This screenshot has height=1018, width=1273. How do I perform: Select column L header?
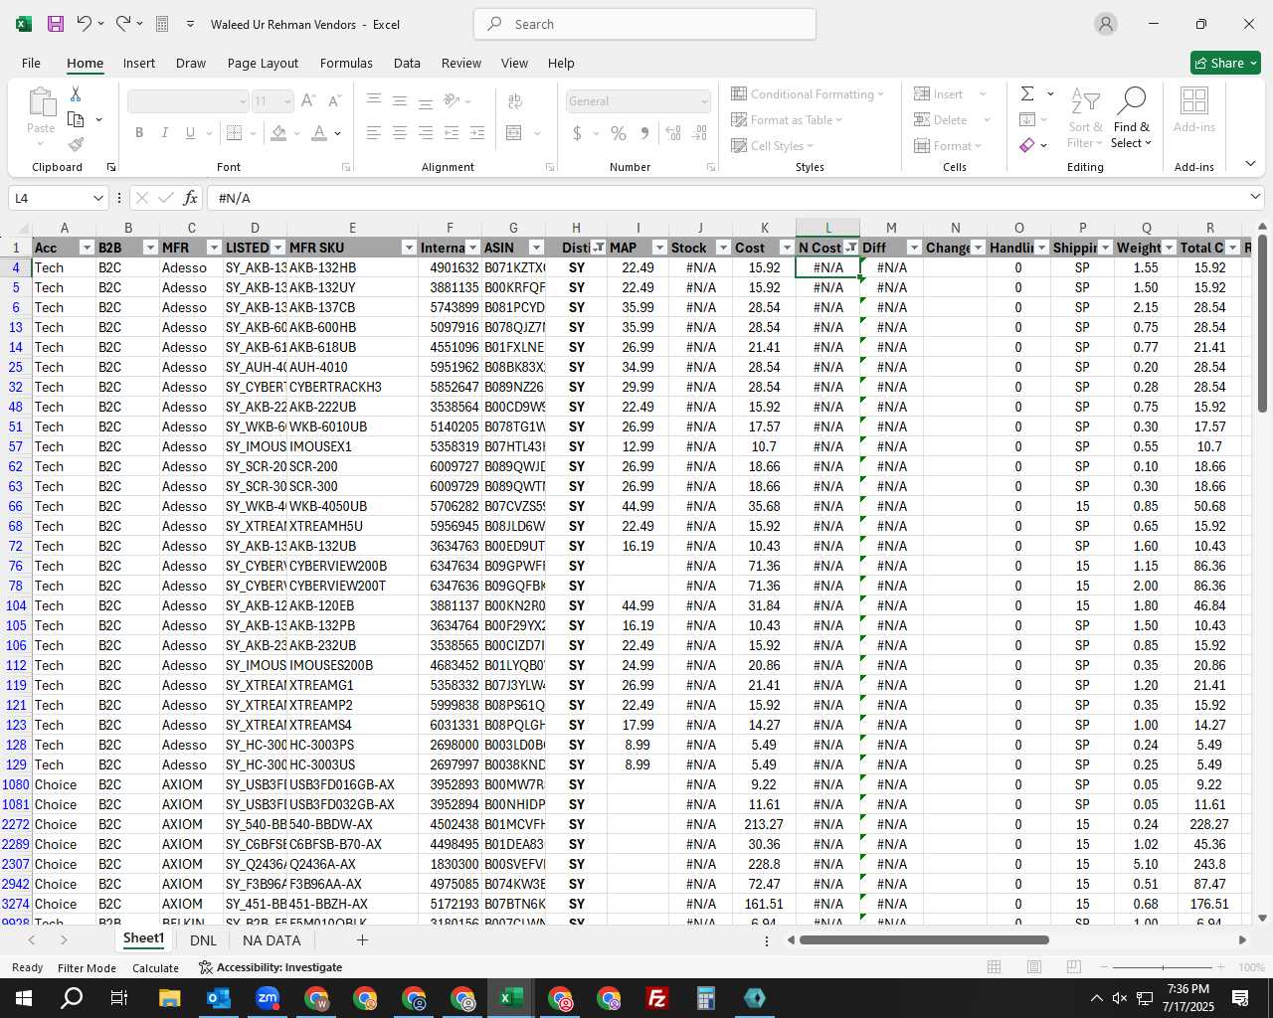click(x=827, y=228)
